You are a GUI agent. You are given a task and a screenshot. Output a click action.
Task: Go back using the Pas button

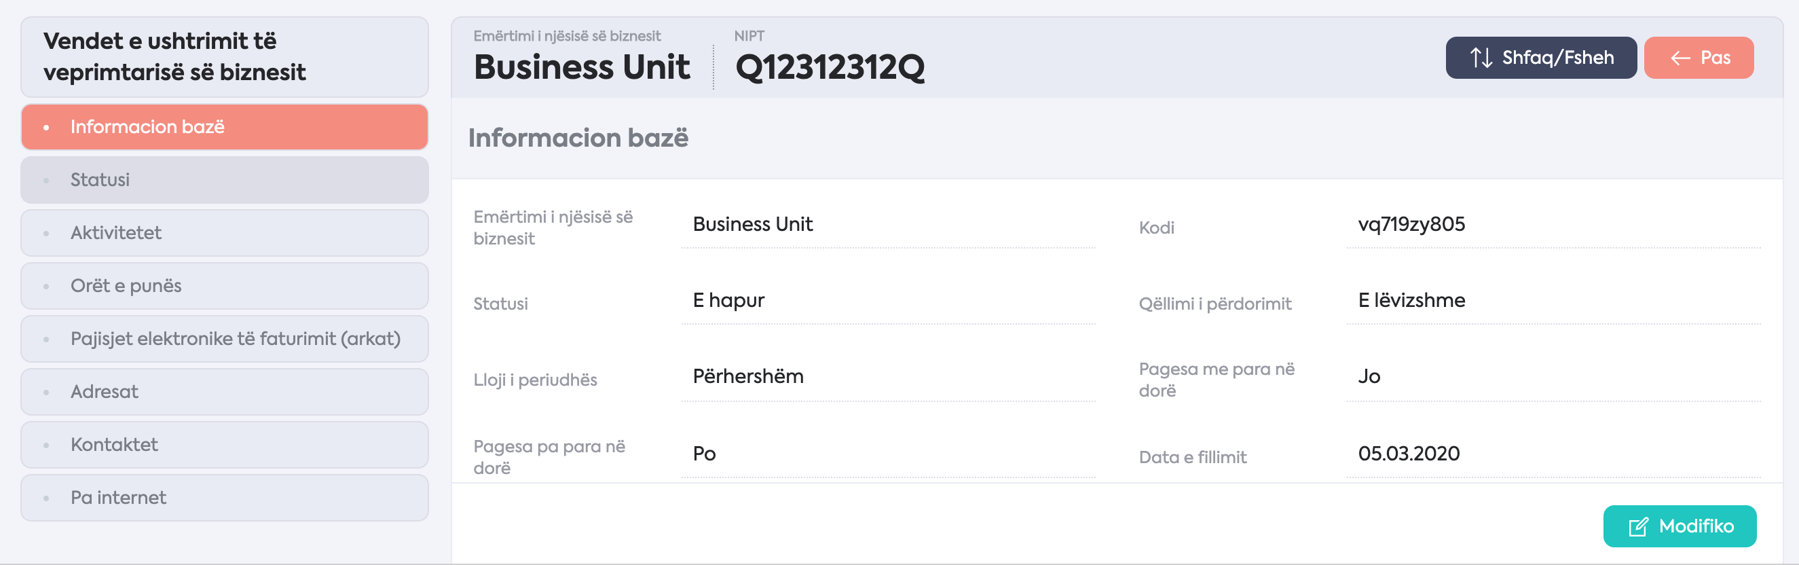pyautogui.click(x=1699, y=57)
